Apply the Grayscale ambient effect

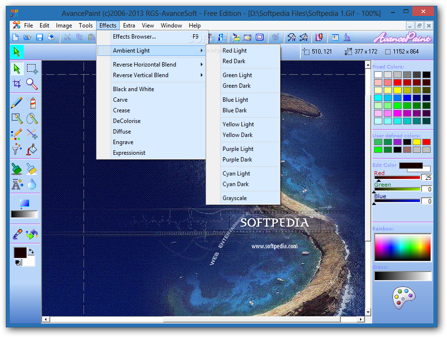243,198
